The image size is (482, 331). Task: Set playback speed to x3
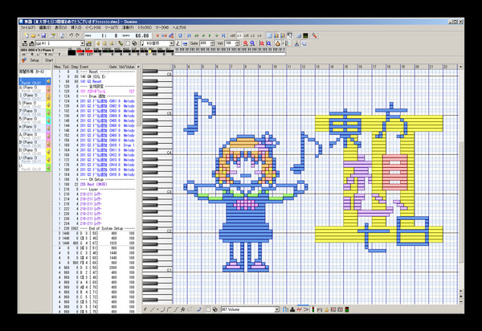click(259, 35)
